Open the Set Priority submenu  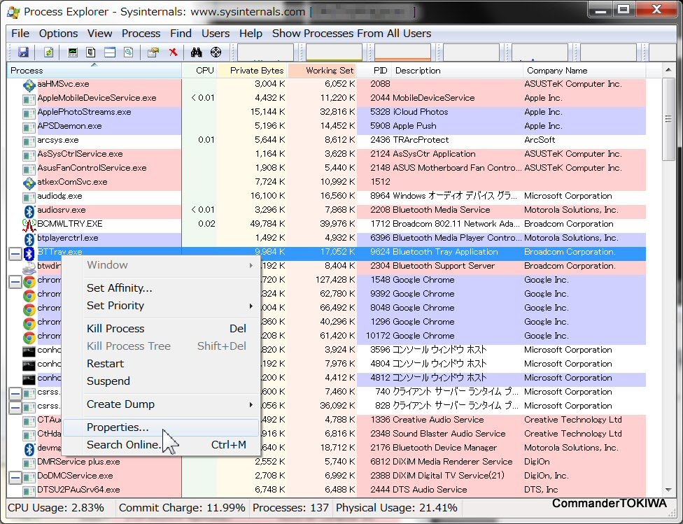click(x=162, y=306)
